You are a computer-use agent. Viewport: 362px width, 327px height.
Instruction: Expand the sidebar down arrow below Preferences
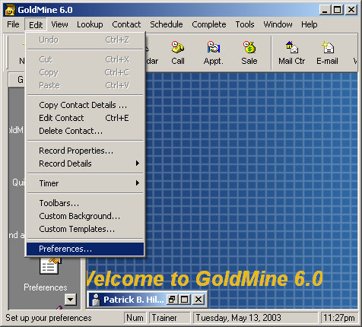pyautogui.click(x=70, y=300)
